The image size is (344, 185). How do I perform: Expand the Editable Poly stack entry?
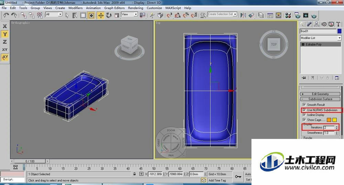click(303, 44)
